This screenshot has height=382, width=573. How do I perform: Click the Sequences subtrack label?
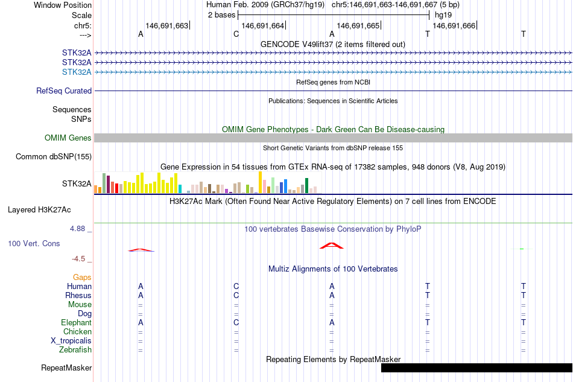pyautogui.click(x=72, y=110)
